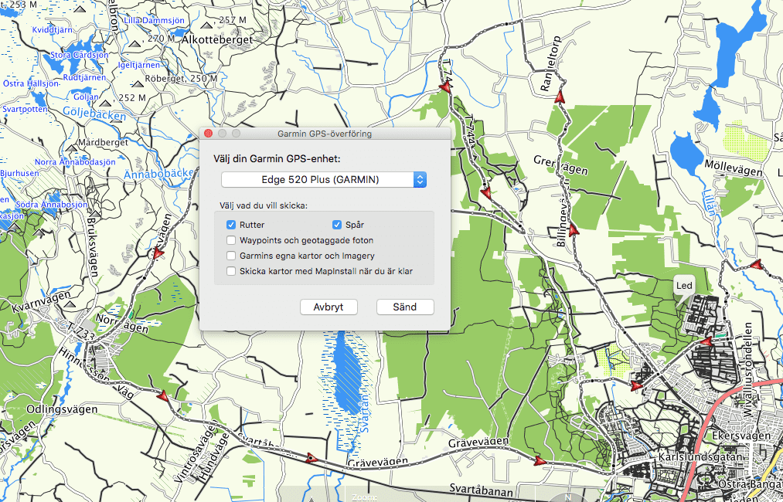Close the Garmin GPS-överföring dialog
Image resolution: width=783 pixels, height=502 pixels.
point(209,134)
